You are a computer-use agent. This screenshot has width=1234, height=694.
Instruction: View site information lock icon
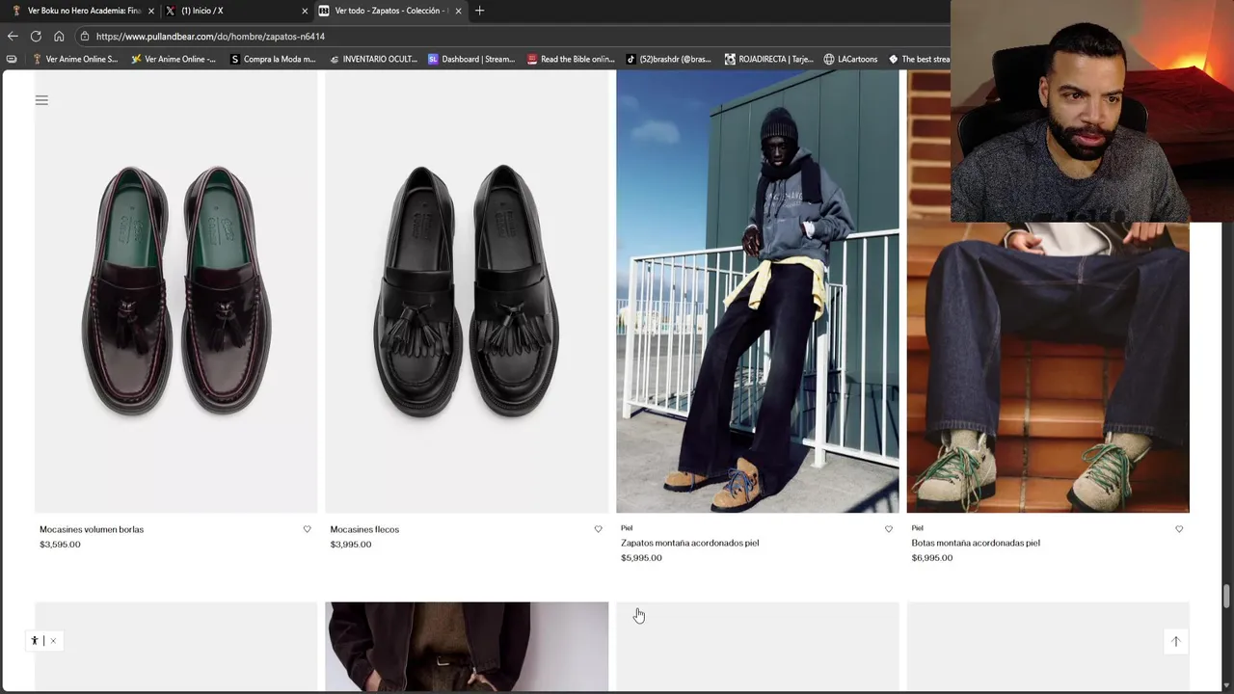pos(85,36)
